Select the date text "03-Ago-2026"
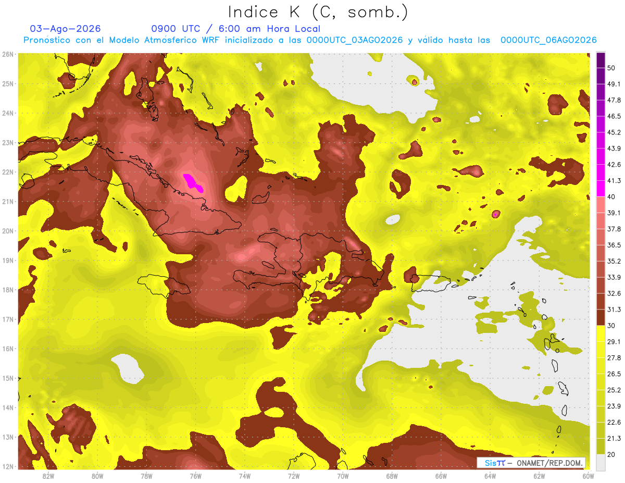Image resolution: width=625 pixels, height=483 pixels. [x=66, y=29]
